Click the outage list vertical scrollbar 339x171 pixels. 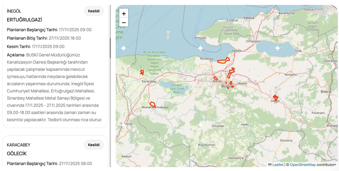click(x=110, y=48)
